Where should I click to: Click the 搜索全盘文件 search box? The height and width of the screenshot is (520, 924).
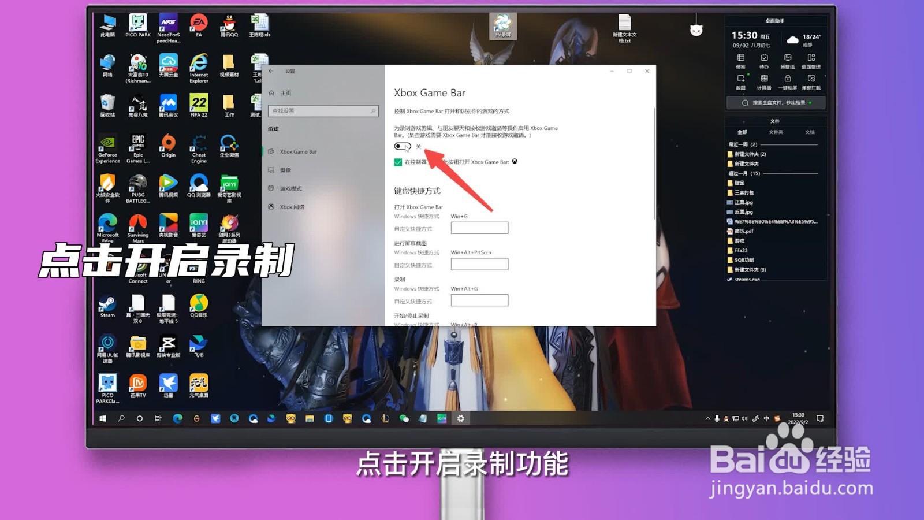pos(776,103)
